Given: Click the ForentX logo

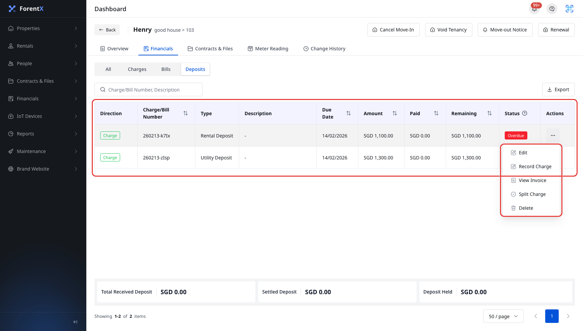Looking at the screenshot, I should (26, 9).
